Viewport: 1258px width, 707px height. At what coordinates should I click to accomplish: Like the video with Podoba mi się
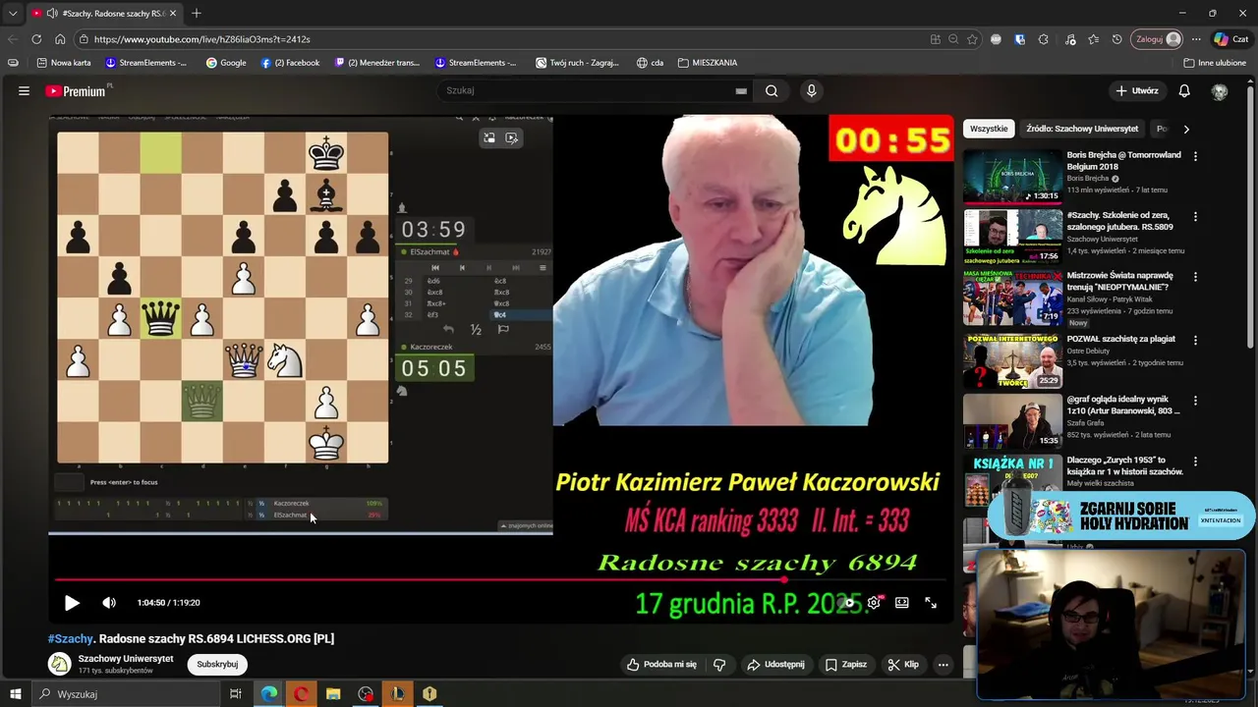pos(661,665)
